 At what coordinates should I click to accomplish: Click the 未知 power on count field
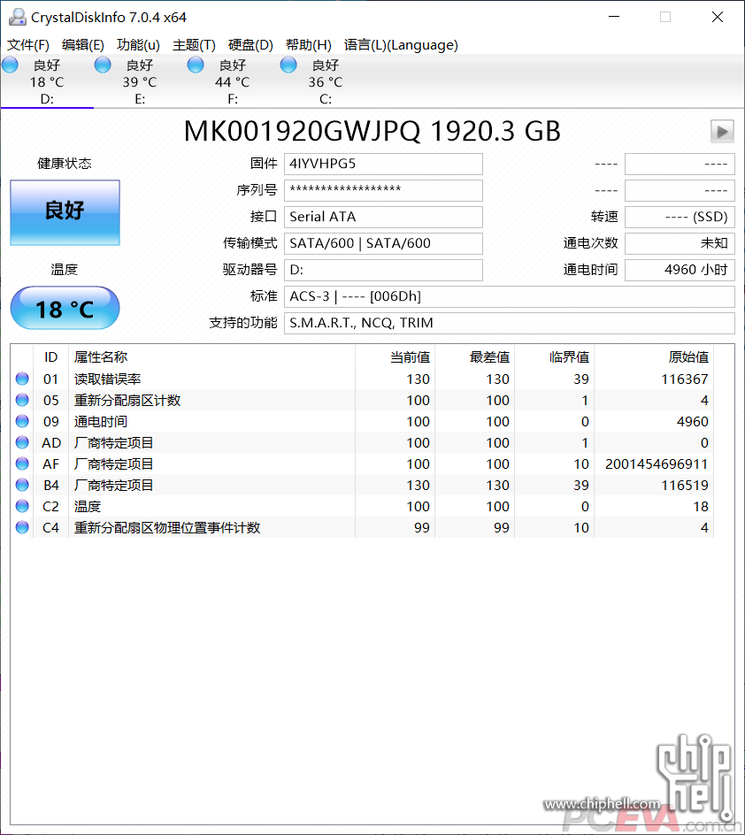(x=680, y=243)
